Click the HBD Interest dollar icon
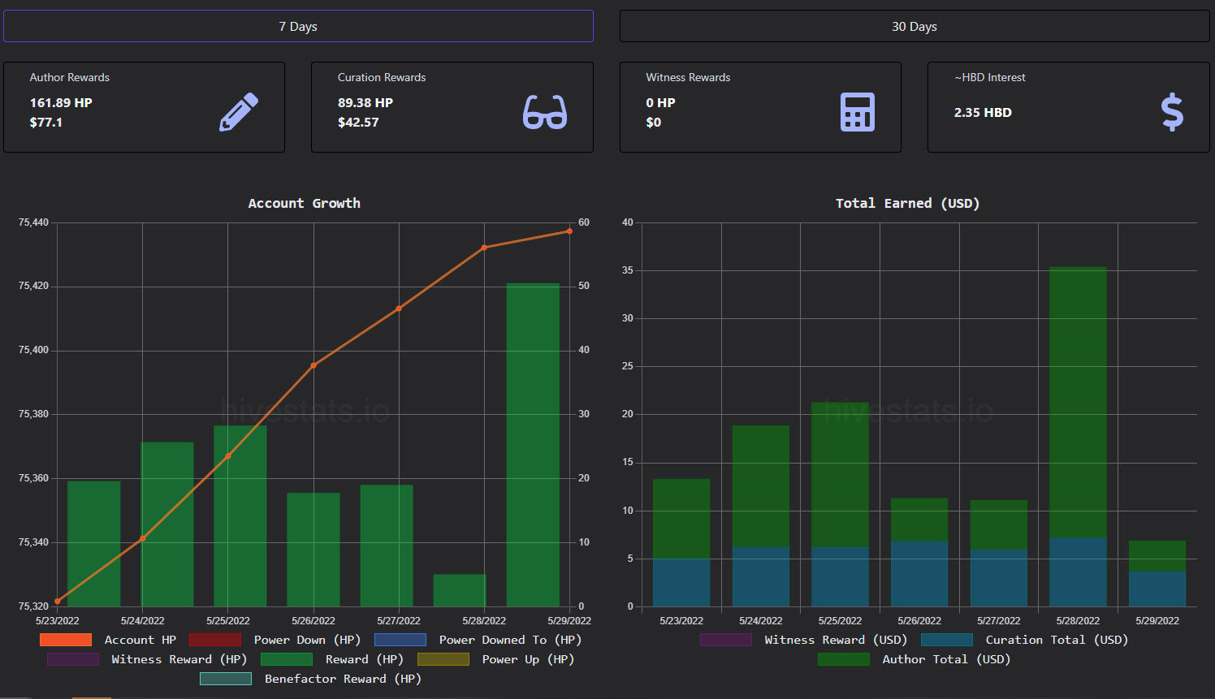This screenshot has height=699, width=1215. 1172,112
